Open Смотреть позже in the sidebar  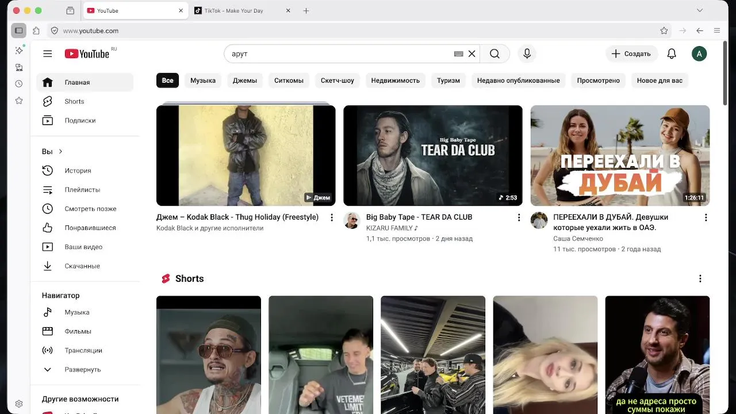(x=85, y=208)
